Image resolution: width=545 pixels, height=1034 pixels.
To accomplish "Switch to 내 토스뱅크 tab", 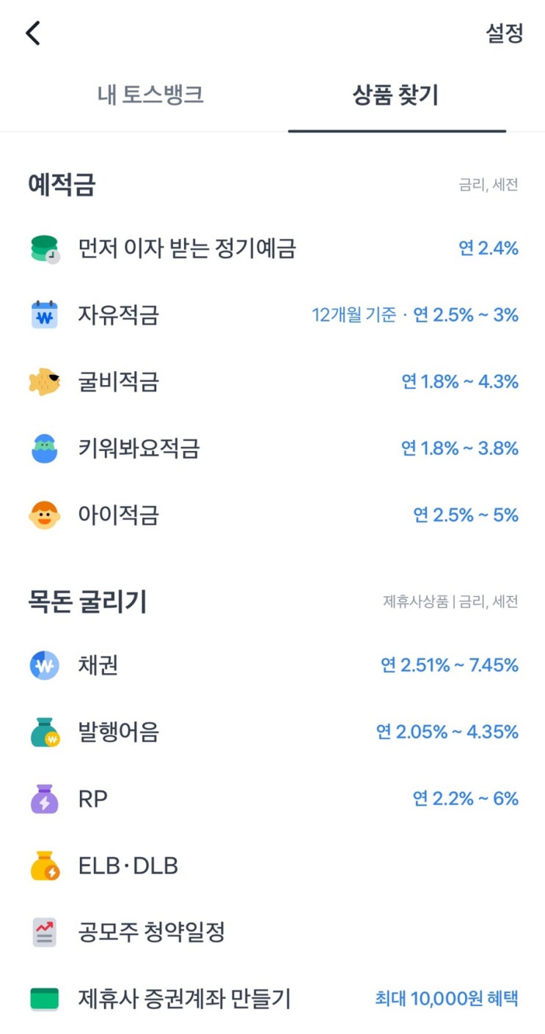I will pos(150,95).
